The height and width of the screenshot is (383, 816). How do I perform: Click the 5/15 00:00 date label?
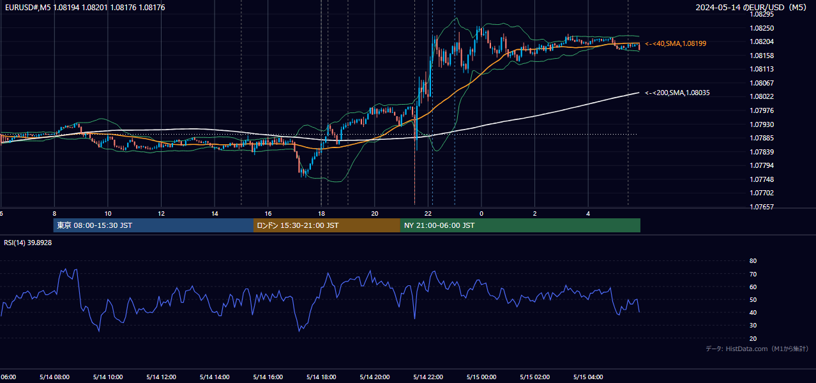coord(481,377)
